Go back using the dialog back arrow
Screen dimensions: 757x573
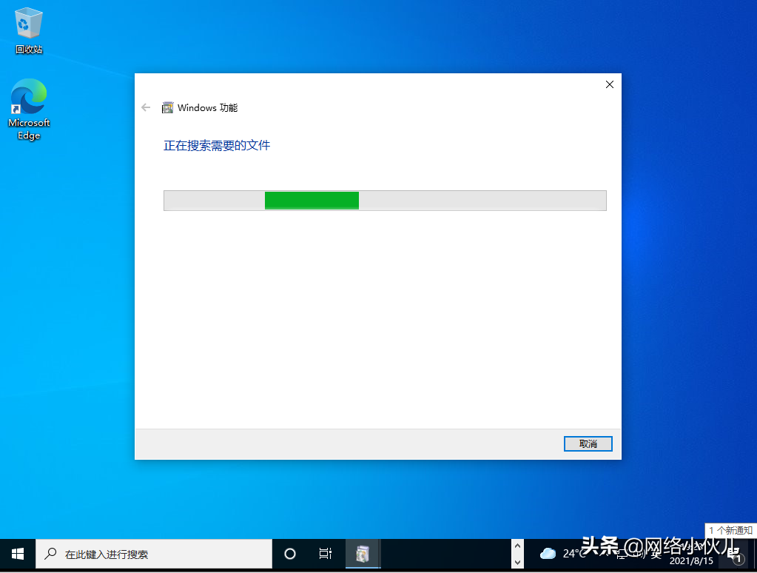pyautogui.click(x=146, y=107)
